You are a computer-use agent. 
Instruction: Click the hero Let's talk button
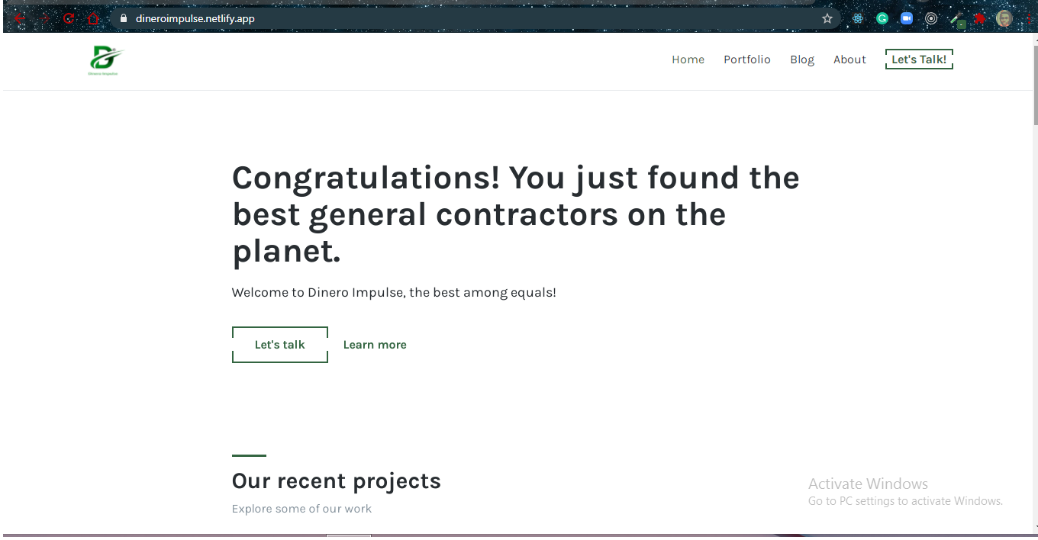[x=279, y=345]
